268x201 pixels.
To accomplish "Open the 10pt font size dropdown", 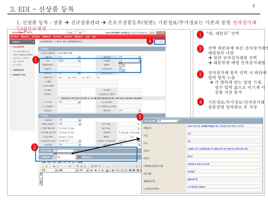I will [x=84, y=170].
